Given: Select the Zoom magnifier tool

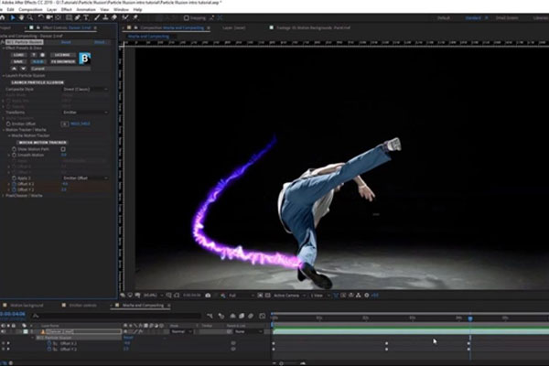Looking at the screenshot, I should tap(30, 17).
